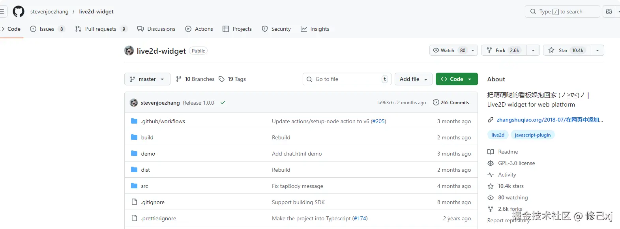Open the commit author avatar in the commit bar
This screenshot has width=620, height=229.
click(134, 103)
